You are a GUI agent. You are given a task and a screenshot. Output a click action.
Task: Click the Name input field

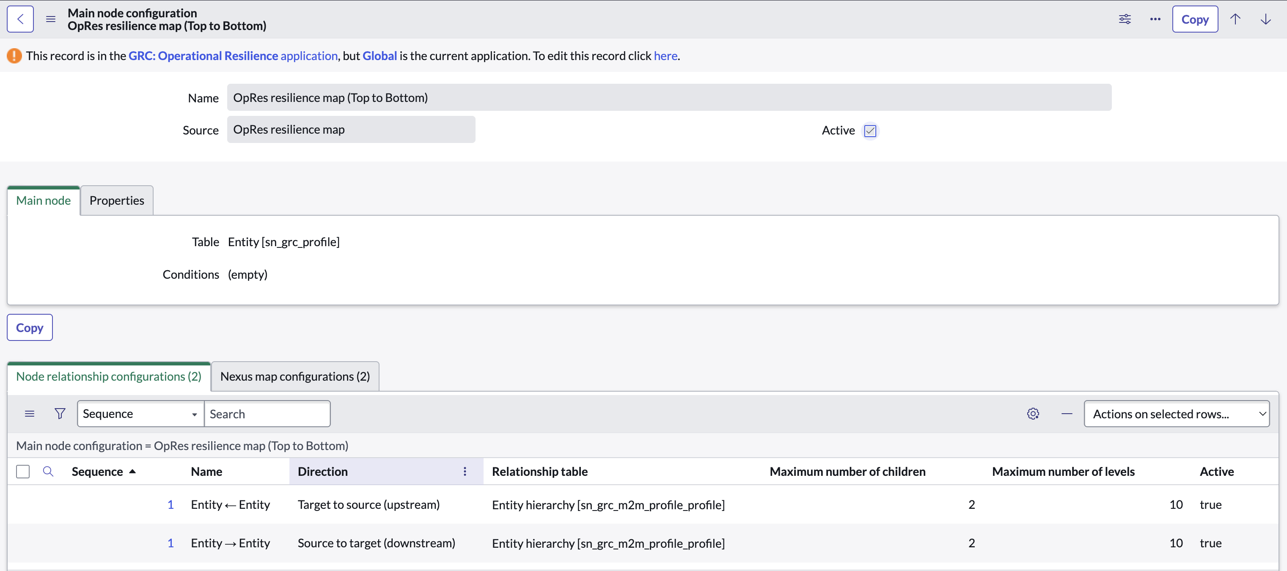pyautogui.click(x=669, y=97)
